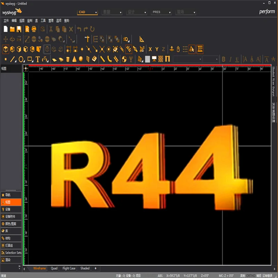Insert a sphere primitive
The image size is (278, 278).
pyautogui.click(x=81, y=59)
